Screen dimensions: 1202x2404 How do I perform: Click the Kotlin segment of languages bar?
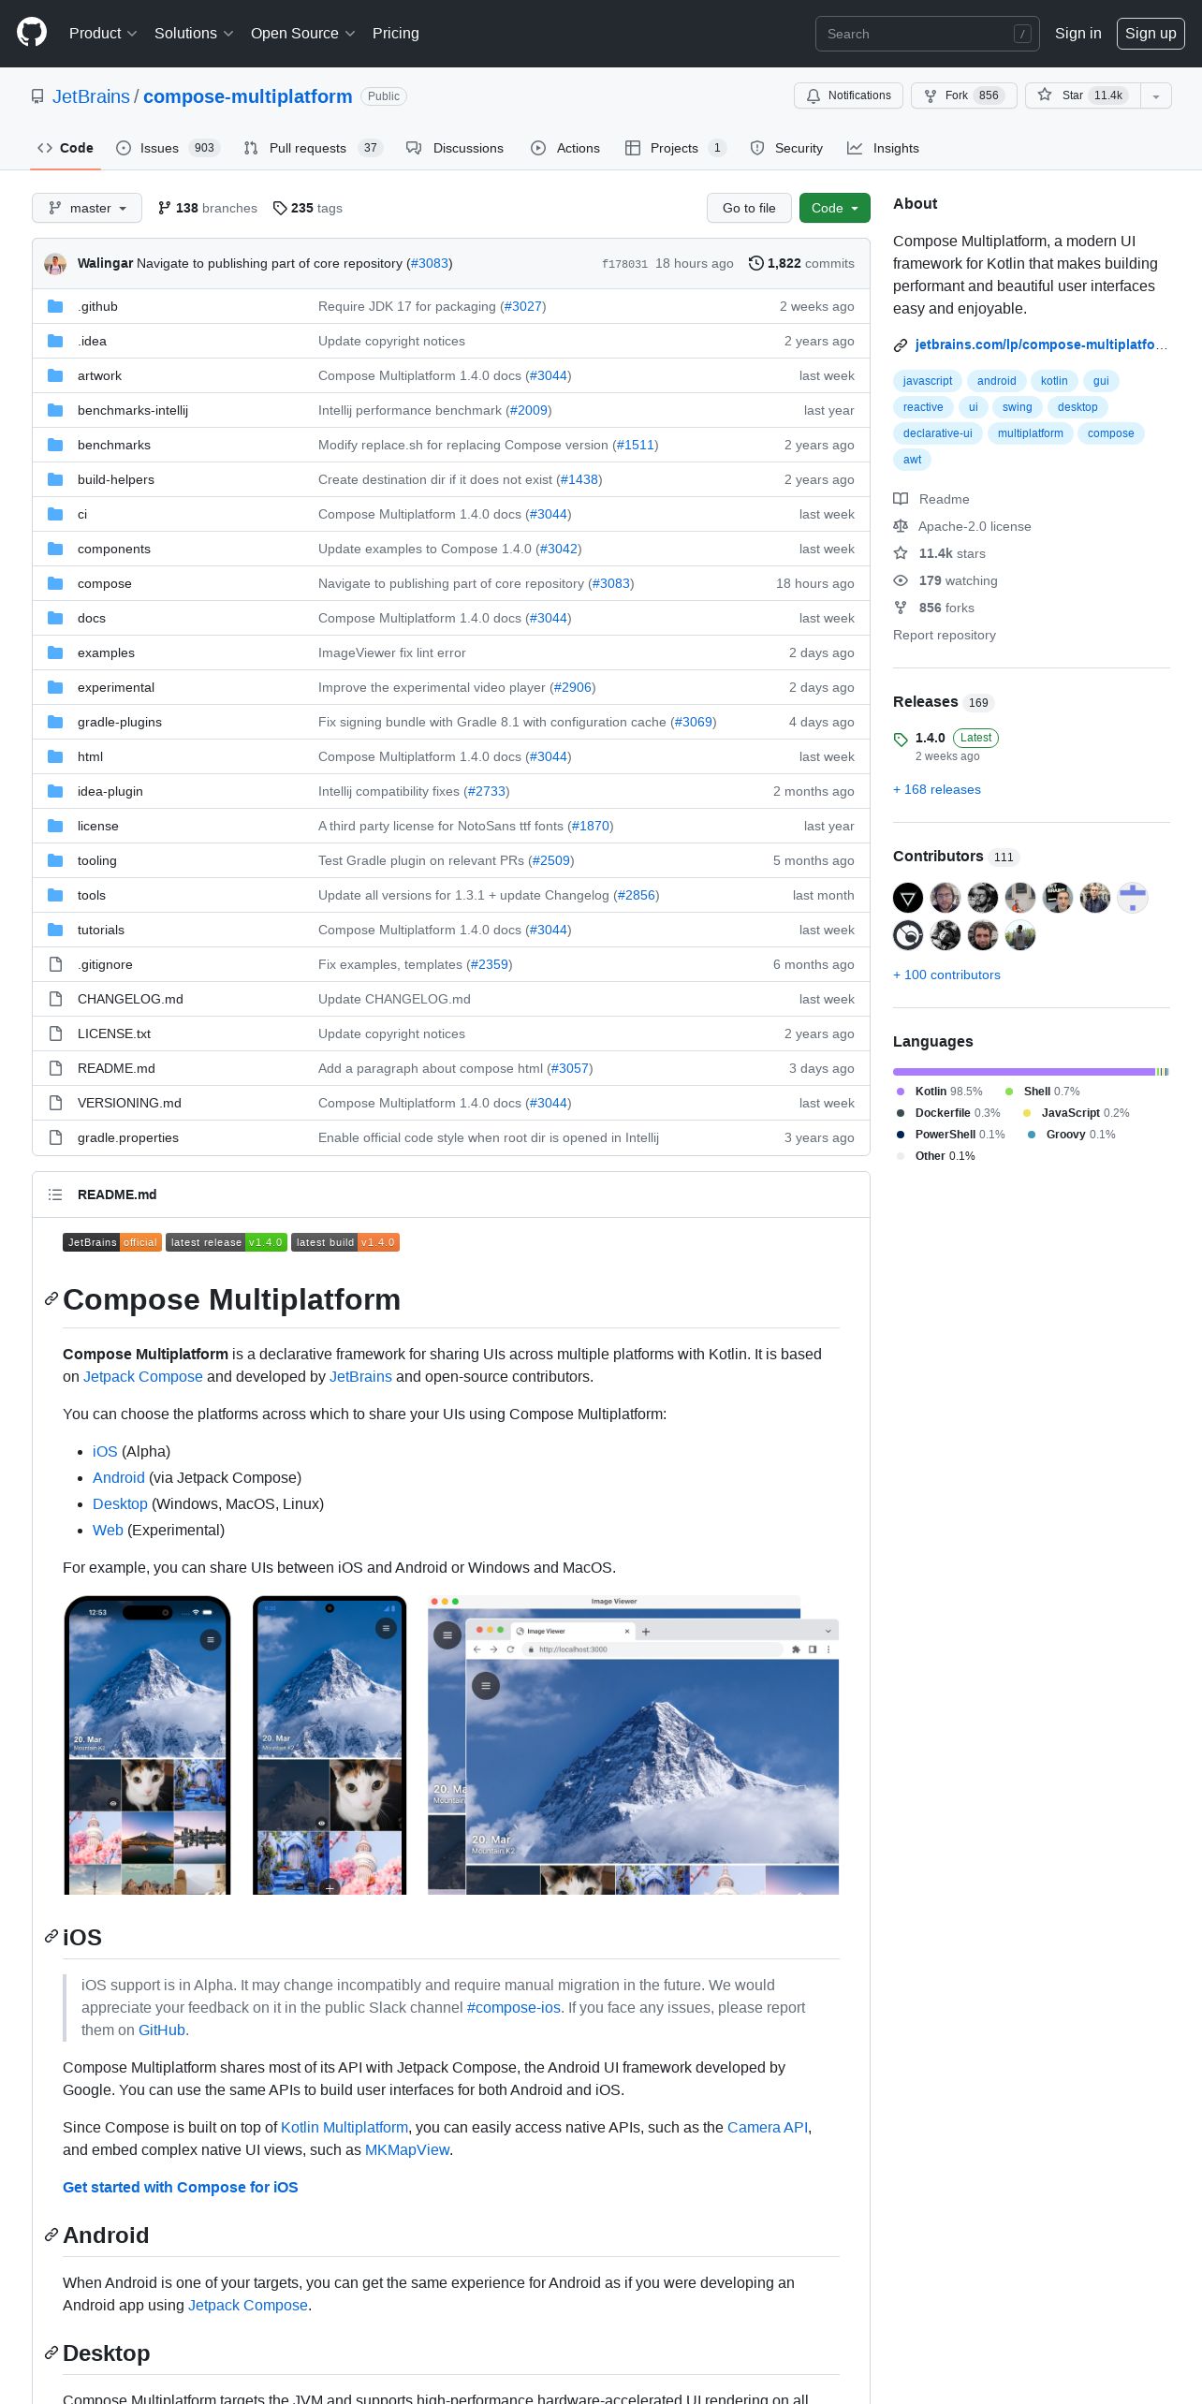click(1024, 1072)
